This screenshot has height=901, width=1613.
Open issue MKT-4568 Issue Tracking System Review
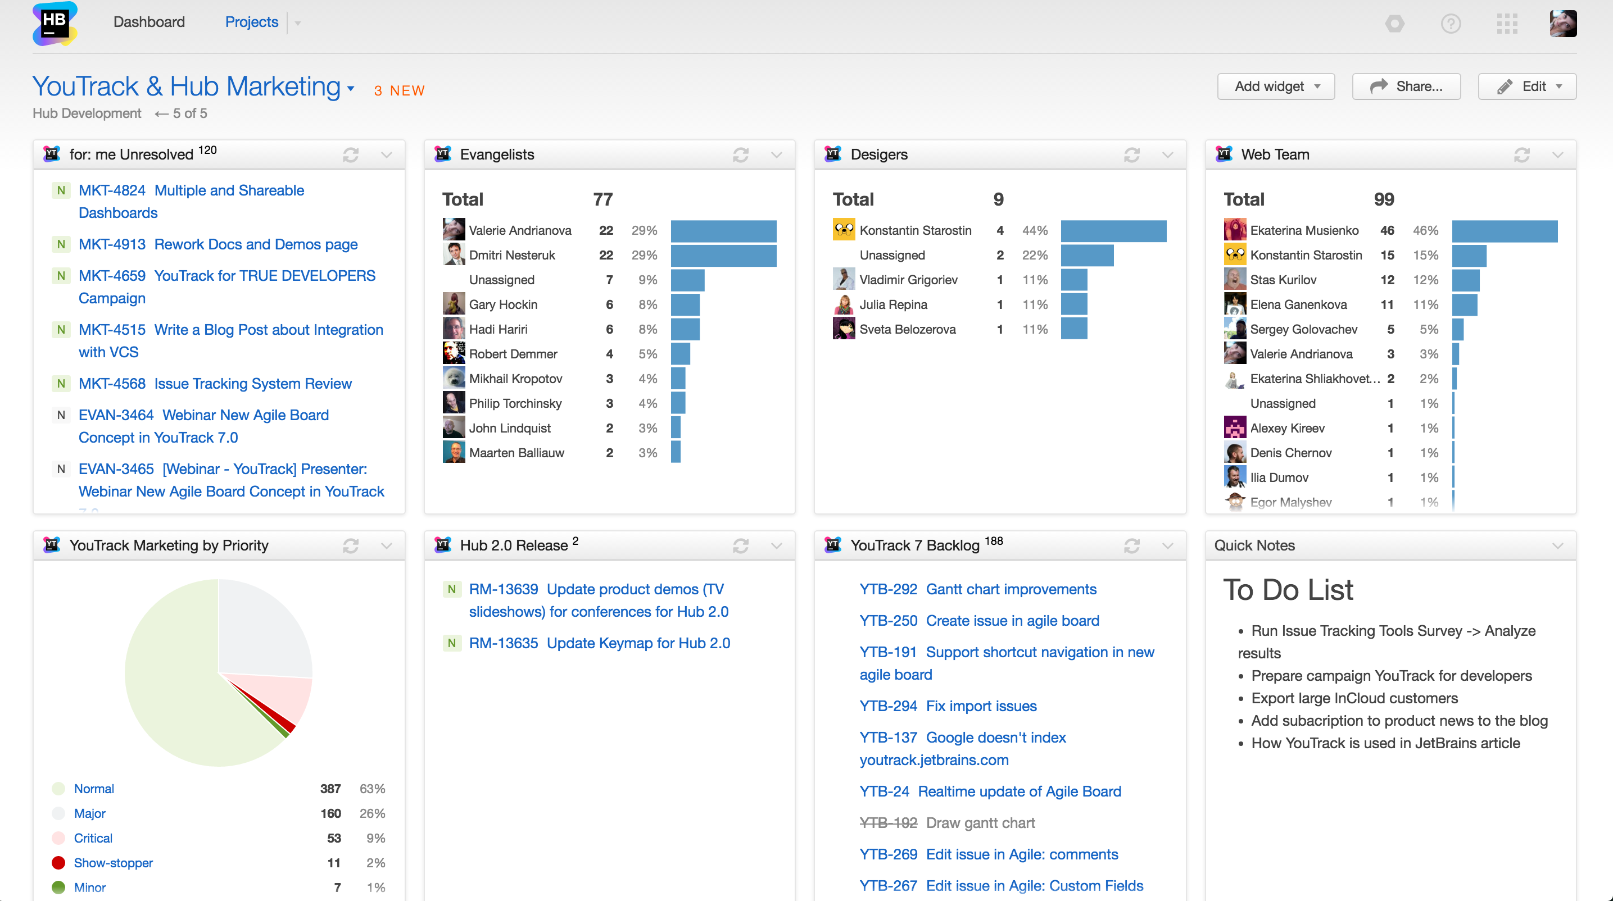click(215, 384)
